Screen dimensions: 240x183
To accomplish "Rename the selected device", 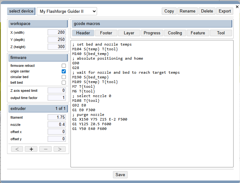I will coord(187,11).
